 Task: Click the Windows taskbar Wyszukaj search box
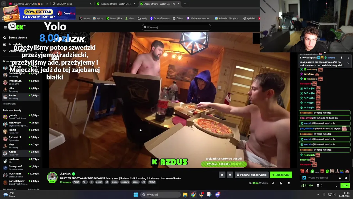(161, 195)
